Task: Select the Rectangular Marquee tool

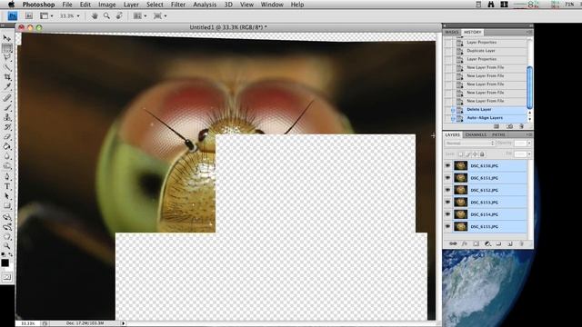Action: coord(6,48)
